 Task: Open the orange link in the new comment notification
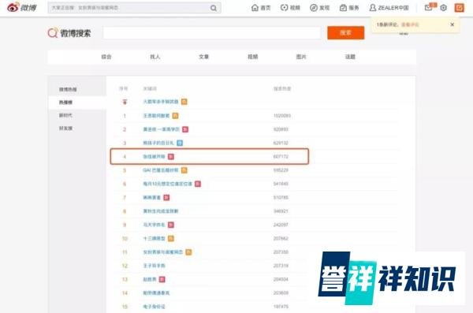click(410, 24)
